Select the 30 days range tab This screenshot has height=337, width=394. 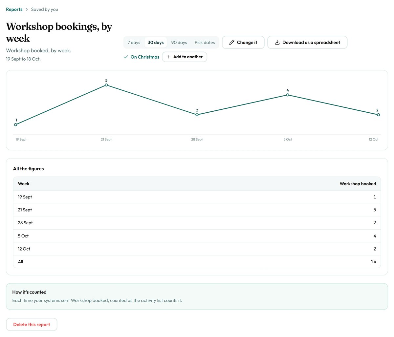tap(156, 43)
